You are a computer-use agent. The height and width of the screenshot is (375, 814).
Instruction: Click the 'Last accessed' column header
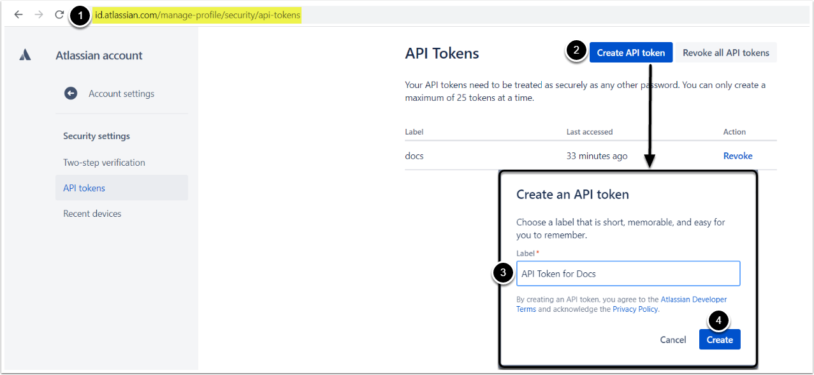(590, 132)
